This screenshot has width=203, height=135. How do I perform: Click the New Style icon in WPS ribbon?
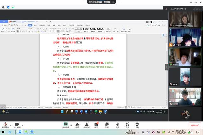coord(108,30)
